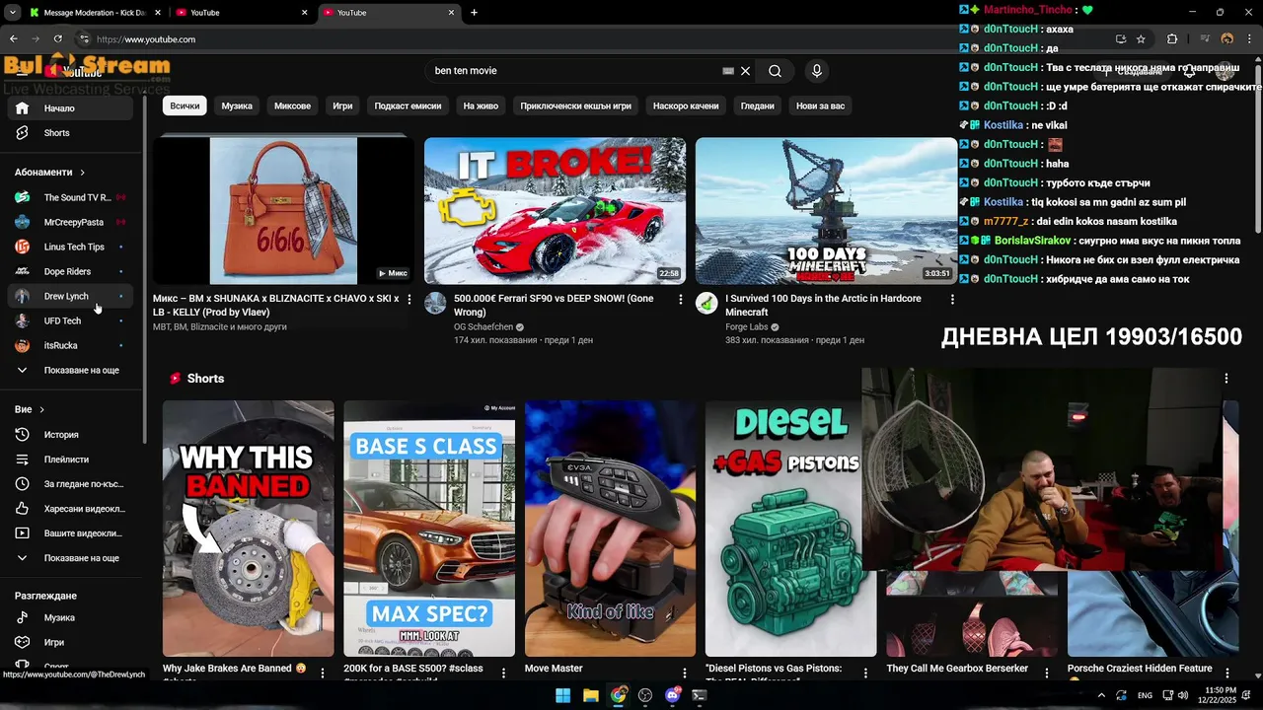This screenshot has width=1263, height=710.
Task: Expand the Абонаменти section chevron
Action: pyautogui.click(x=82, y=173)
